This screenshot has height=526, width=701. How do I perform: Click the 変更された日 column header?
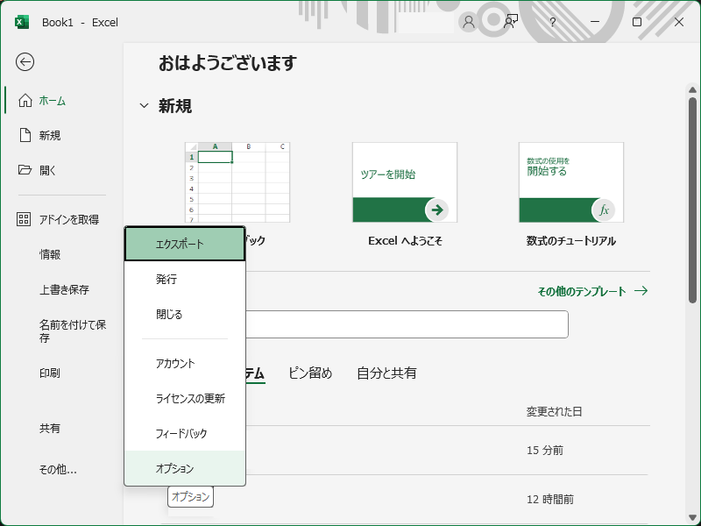pos(554,411)
